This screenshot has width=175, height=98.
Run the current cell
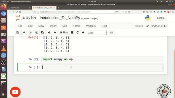tap(64, 32)
